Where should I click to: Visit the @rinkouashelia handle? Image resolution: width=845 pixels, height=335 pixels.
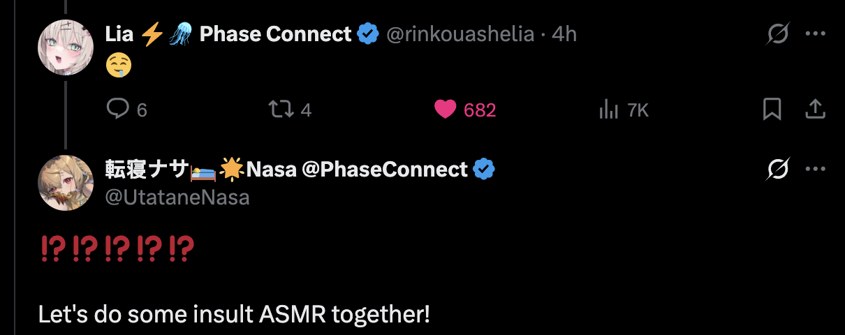tap(460, 33)
